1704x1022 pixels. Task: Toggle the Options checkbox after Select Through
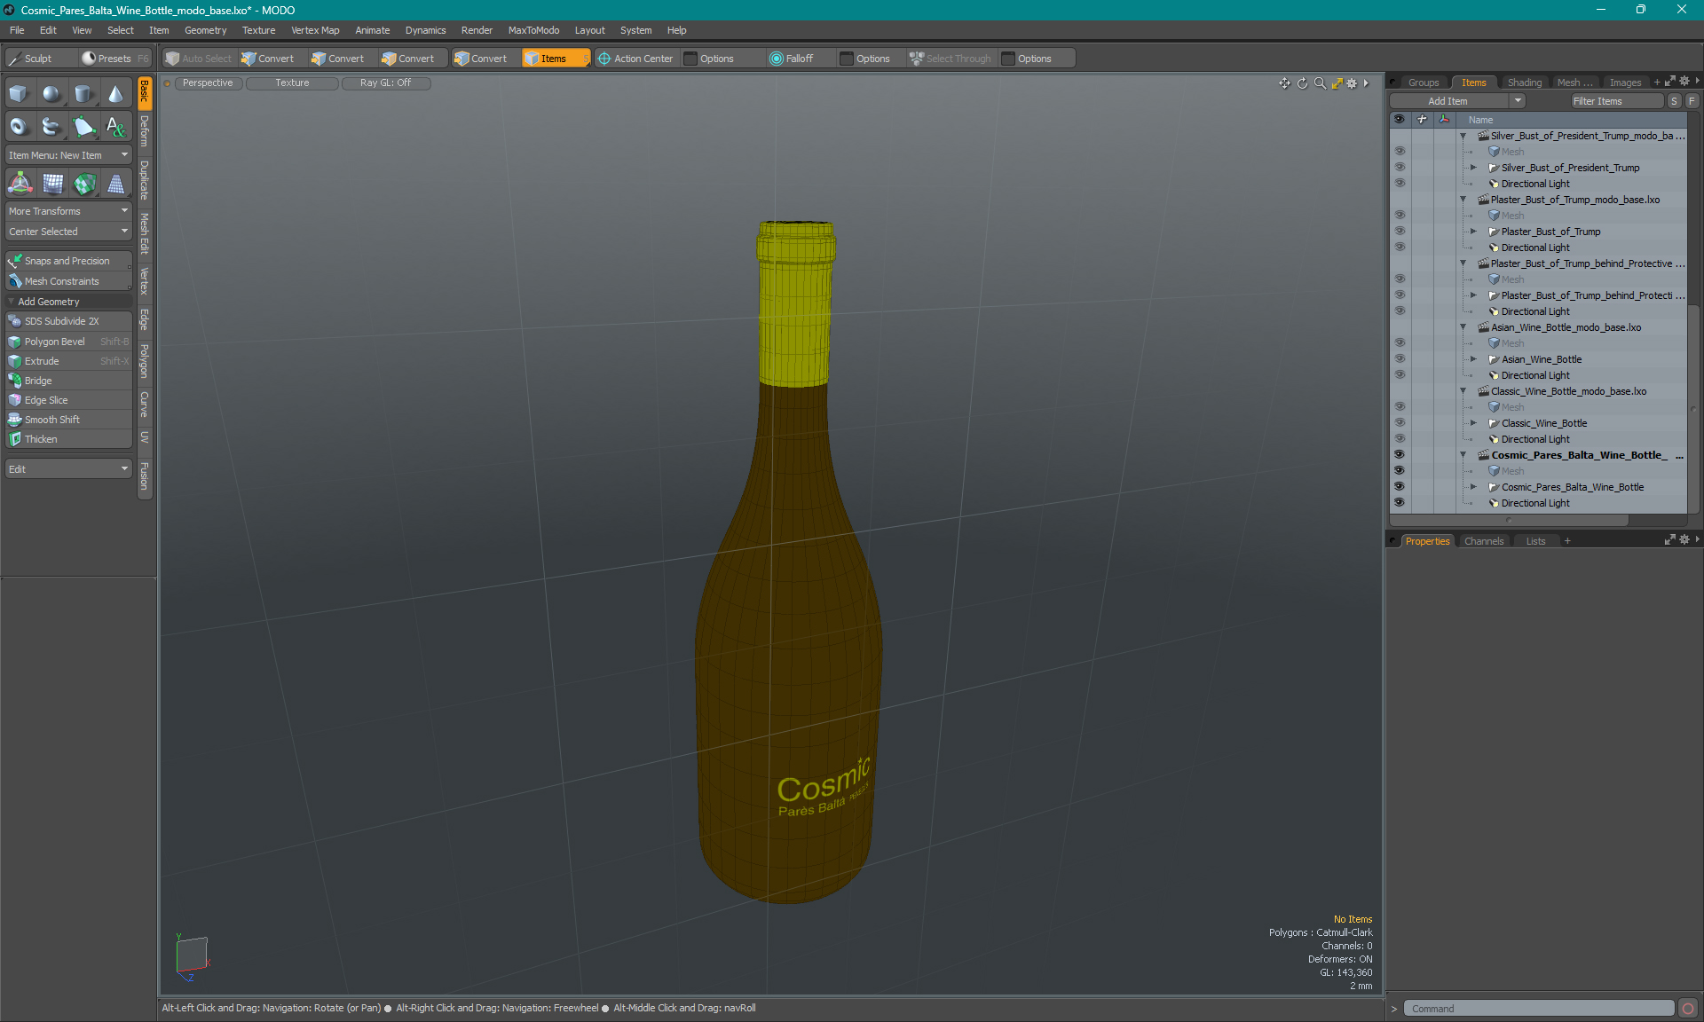point(1008,59)
